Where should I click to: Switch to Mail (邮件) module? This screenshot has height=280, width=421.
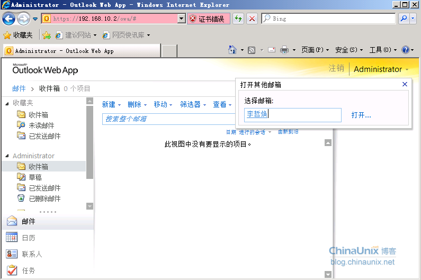click(48, 221)
